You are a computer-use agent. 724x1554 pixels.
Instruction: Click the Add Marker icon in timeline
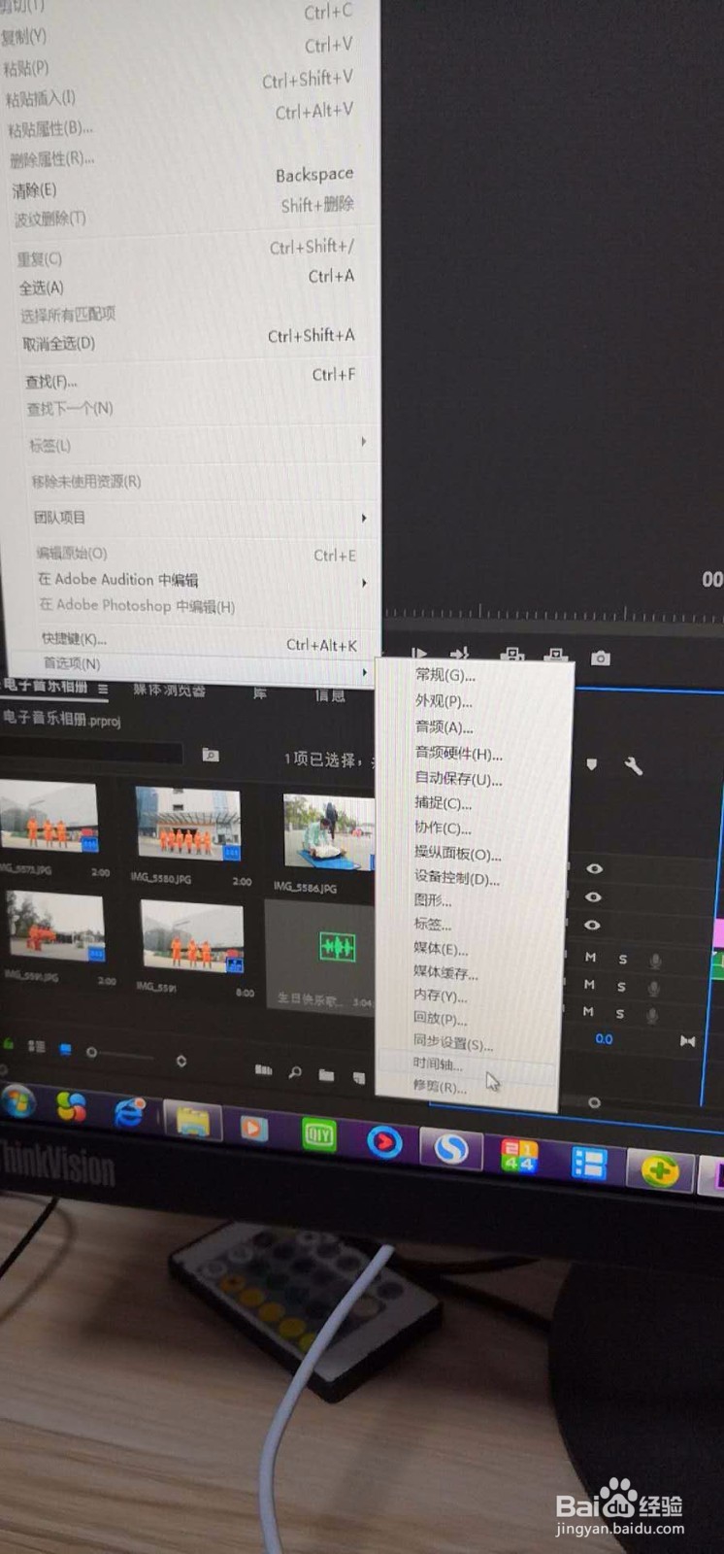click(591, 765)
